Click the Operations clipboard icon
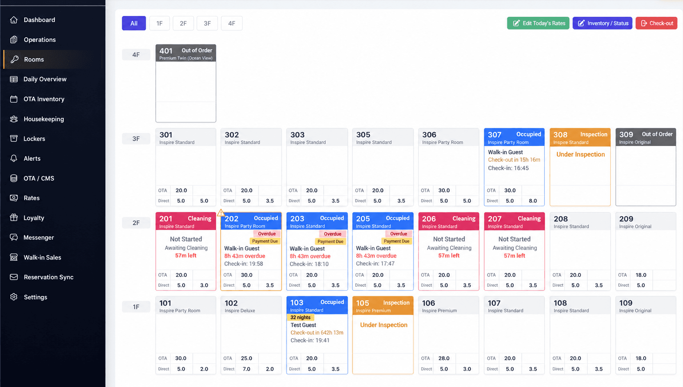Image resolution: width=683 pixels, height=387 pixels. (14, 40)
